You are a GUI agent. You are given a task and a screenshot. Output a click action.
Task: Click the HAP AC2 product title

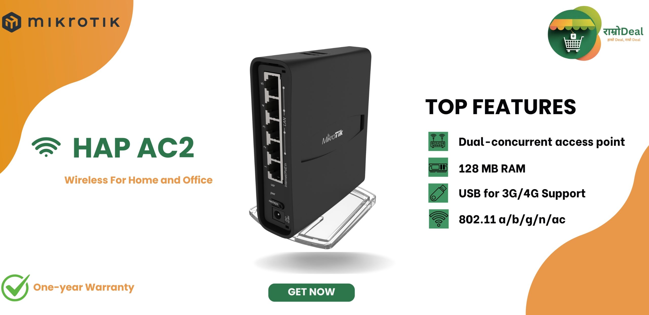click(134, 148)
